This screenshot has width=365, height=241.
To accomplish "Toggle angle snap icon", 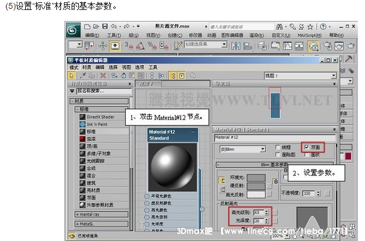I will tap(141, 46).
